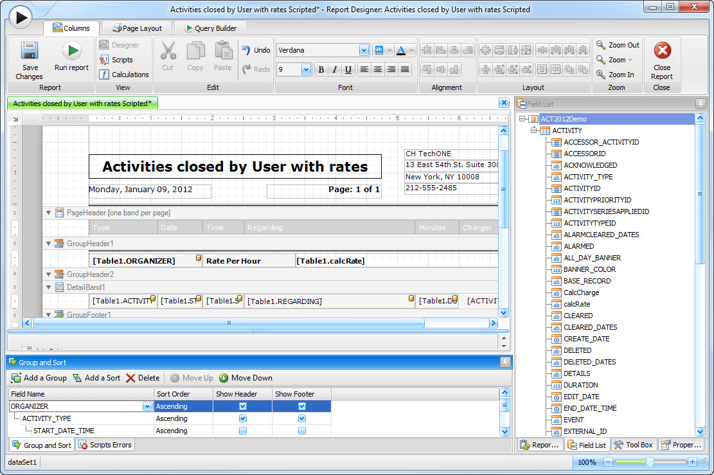Click the highlight color swatch
This screenshot has height=475, width=714.
click(379, 50)
